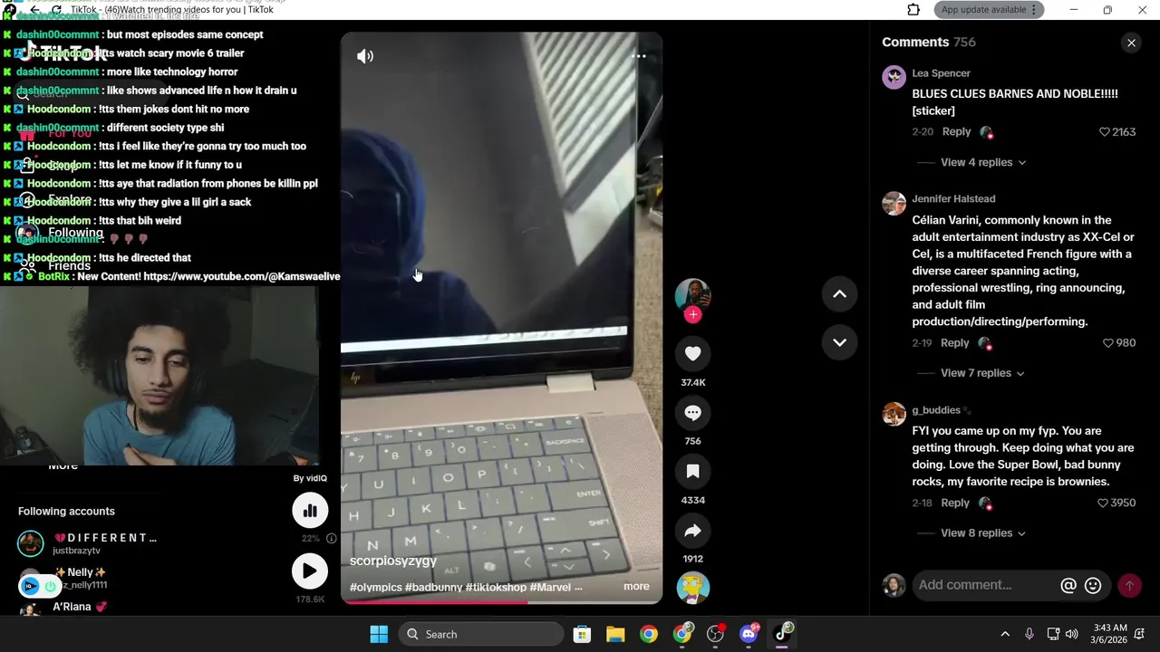Open Microsoft Store from the taskbar

pyautogui.click(x=582, y=634)
